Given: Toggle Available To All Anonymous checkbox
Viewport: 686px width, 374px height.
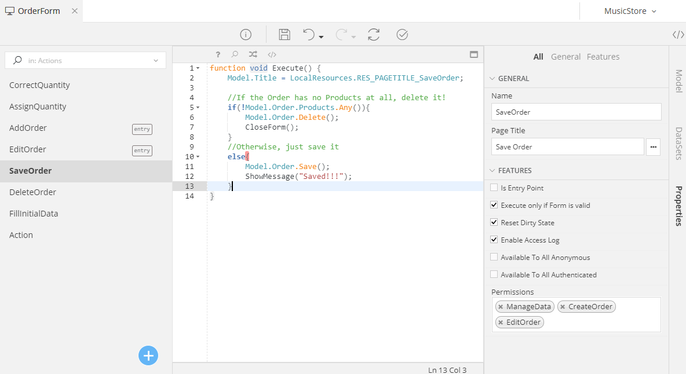Looking at the screenshot, I should (494, 258).
